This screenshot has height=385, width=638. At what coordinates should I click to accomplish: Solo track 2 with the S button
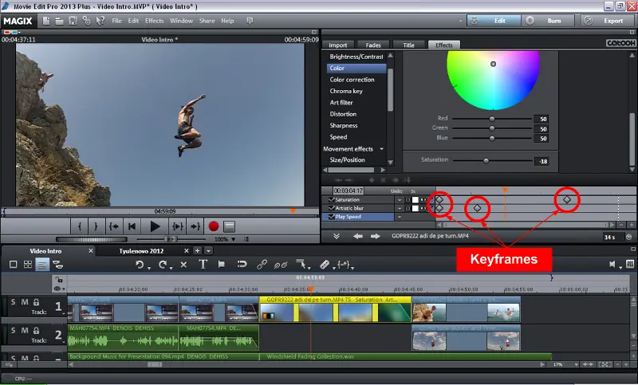tap(13, 330)
